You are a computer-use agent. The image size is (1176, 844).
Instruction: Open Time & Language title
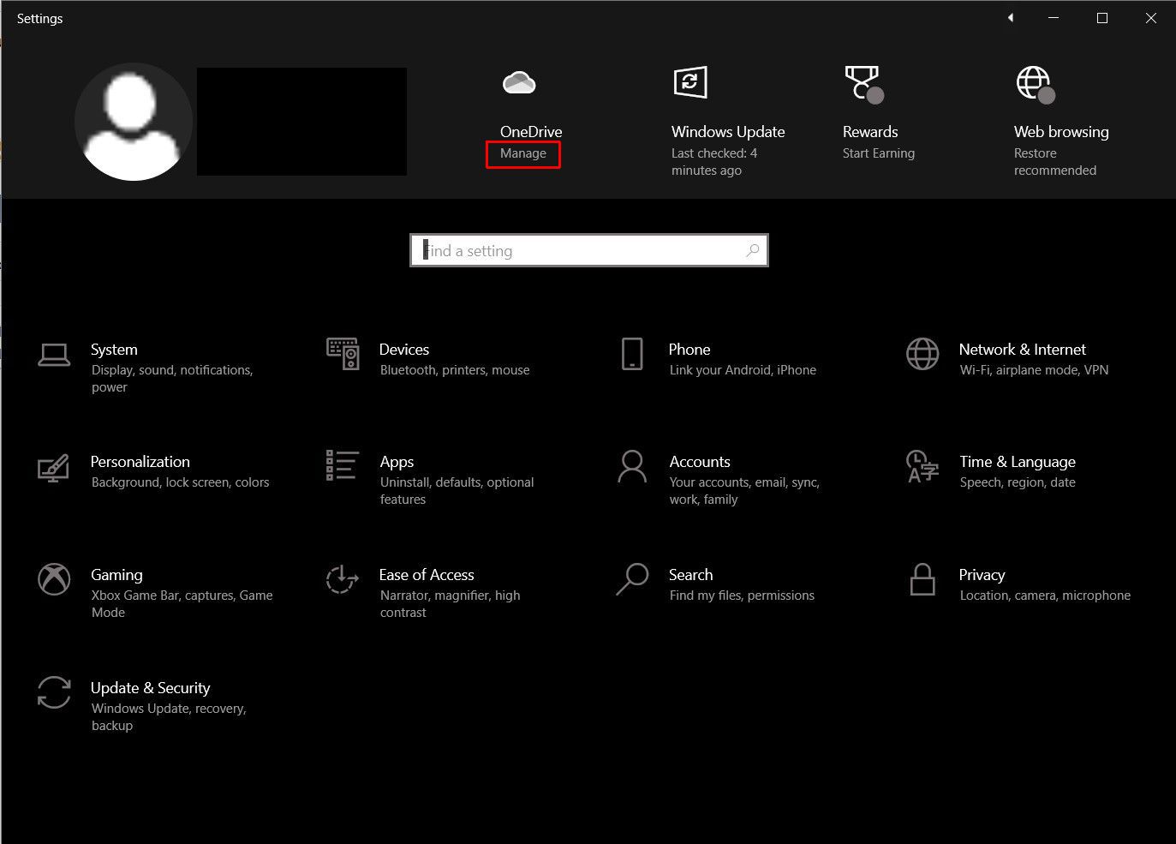(1018, 462)
